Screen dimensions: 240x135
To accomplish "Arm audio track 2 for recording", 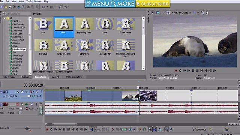I will click(18, 104).
